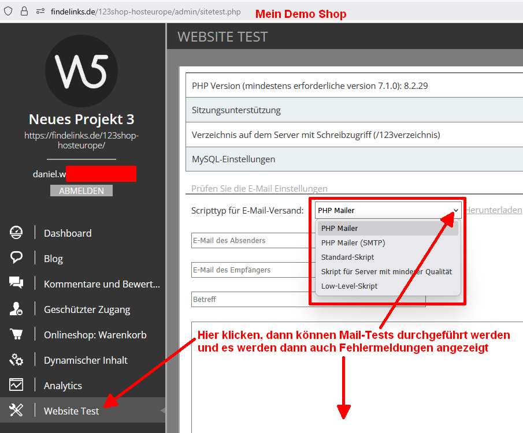523x433 pixels.
Task: Click the Geschützter Zugang user lock icon
Action: coord(16,309)
